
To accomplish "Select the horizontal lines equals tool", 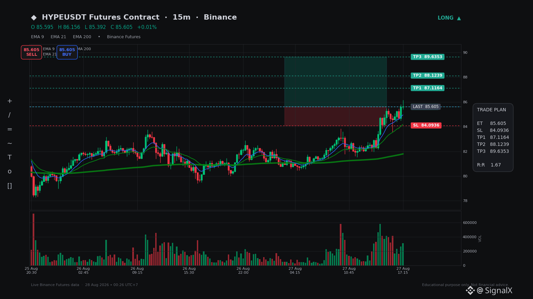I will [x=10, y=129].
